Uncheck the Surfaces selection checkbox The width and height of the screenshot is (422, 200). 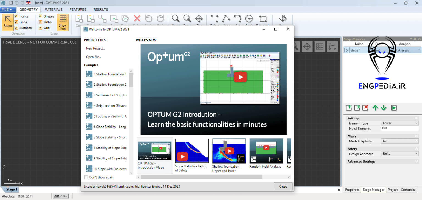pos(16,28)
